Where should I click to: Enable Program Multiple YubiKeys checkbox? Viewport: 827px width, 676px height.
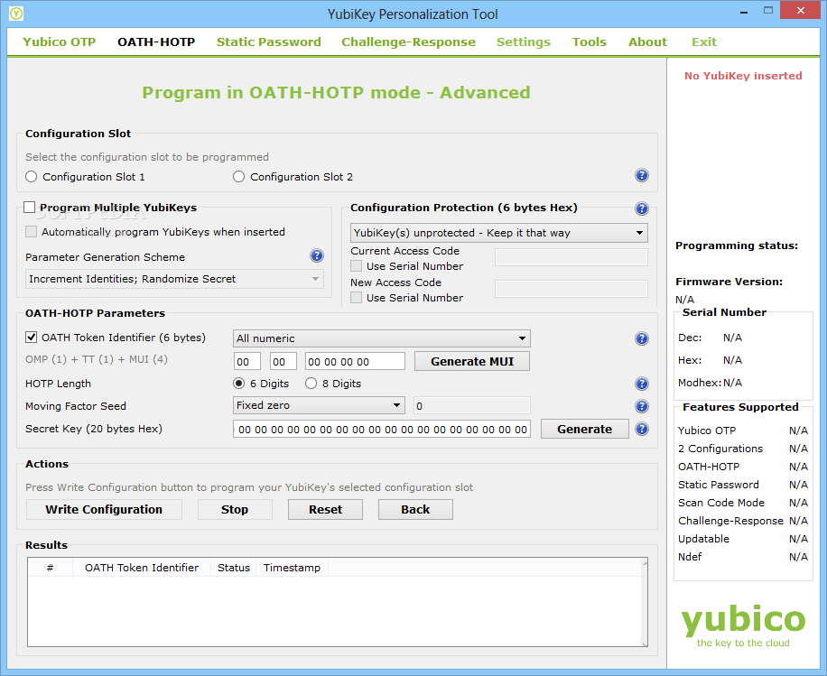pyautogui.click(x=30, y=208)
